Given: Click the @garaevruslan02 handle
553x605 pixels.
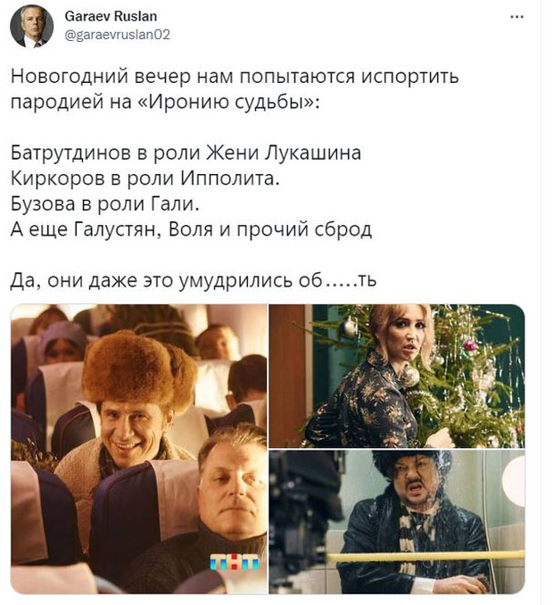Looking at the screenshot, I should point(117,35).
